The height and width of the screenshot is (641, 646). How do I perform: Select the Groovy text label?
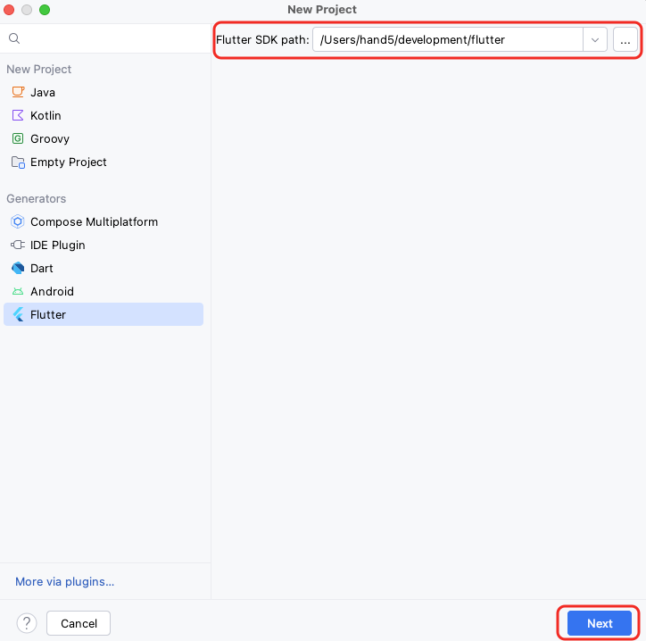[50, 139]
